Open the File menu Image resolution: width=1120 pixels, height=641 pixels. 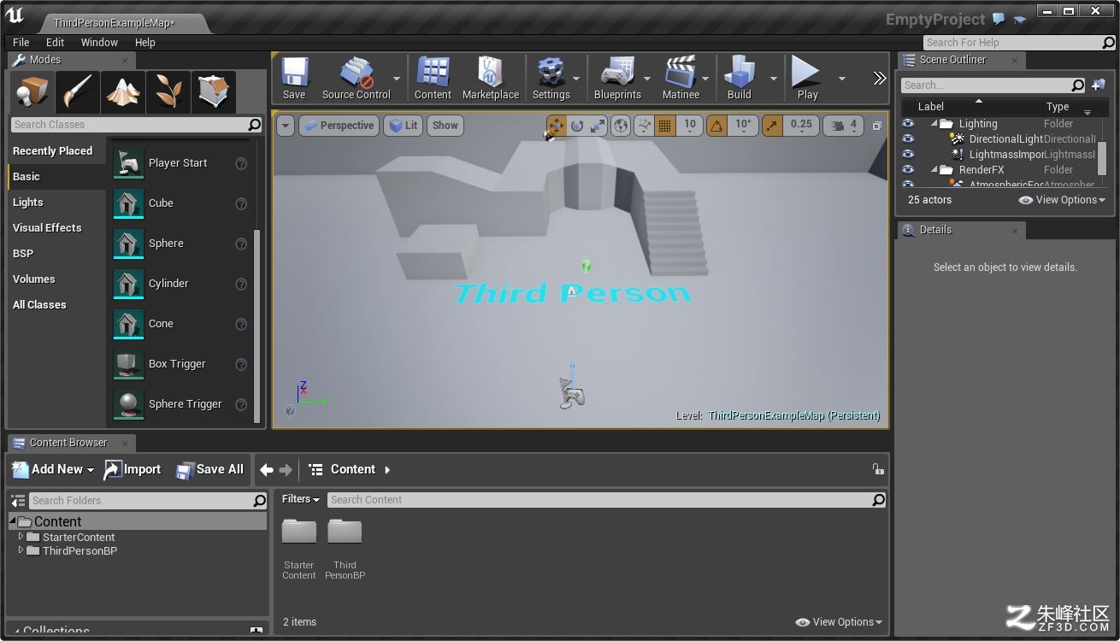[x=21, y=42]
